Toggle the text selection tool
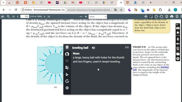Screen dimensions: 182x102 [151, 16]
